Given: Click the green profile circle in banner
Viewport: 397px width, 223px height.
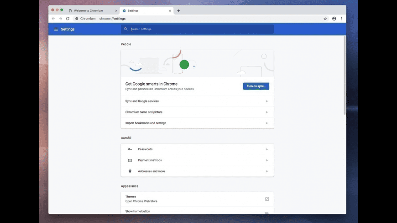Looking at the screenshot, I should click(184, 65).
